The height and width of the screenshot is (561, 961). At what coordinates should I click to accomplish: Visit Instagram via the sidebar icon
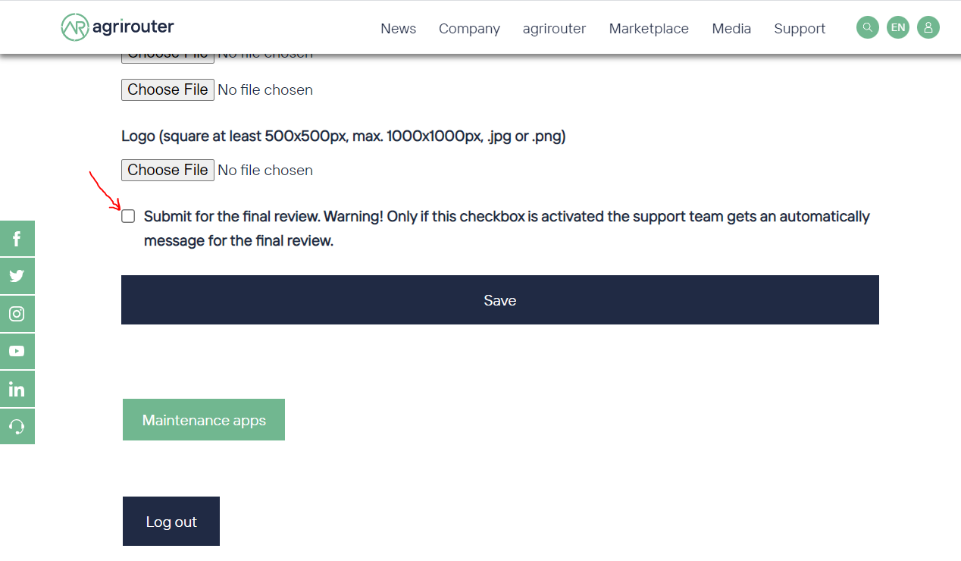17,313
